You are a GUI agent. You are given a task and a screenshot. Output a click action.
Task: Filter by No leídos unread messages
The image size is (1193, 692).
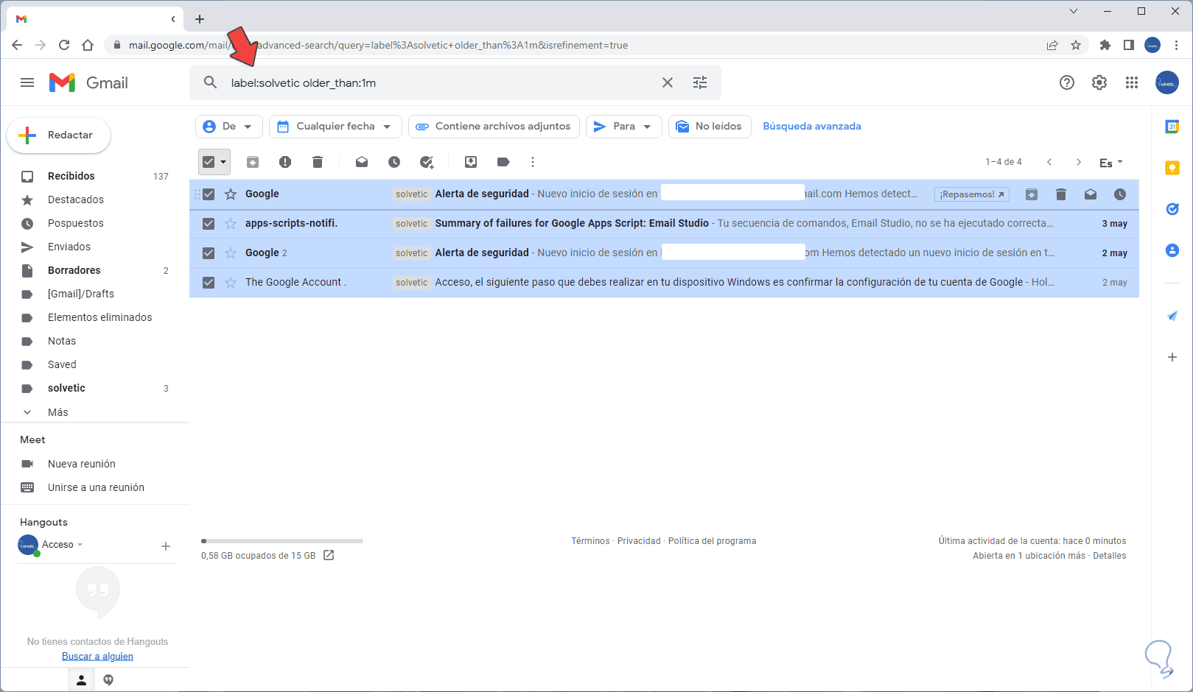(x=710, y=127)
